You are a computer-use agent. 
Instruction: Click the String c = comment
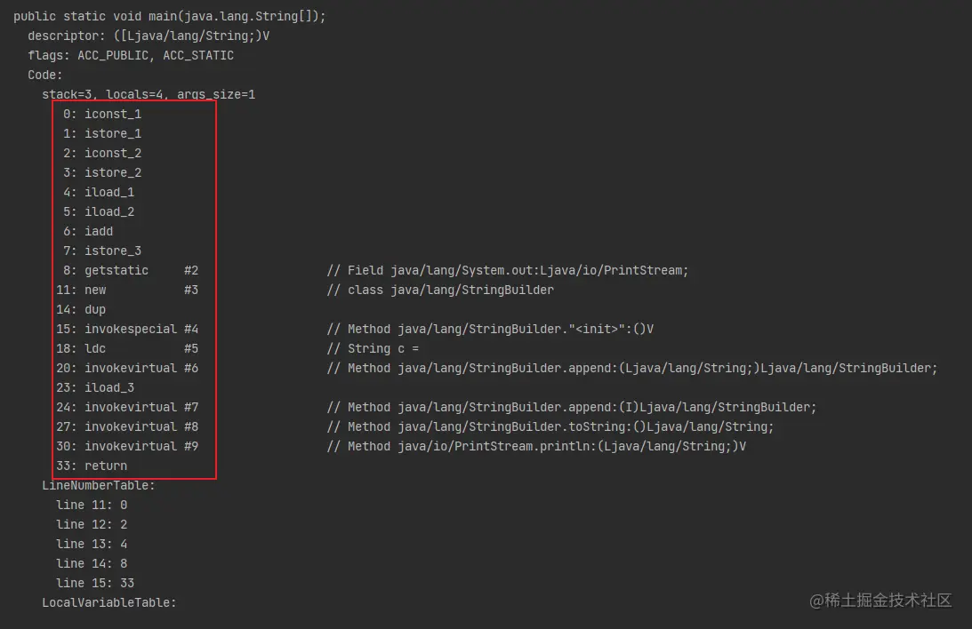click(372, 348)
